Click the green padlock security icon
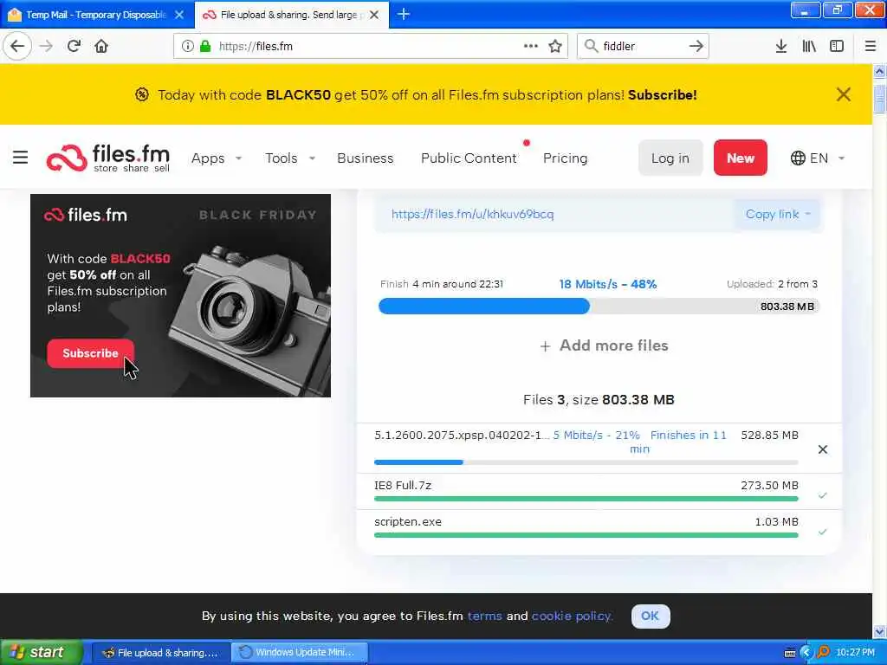This screenshot has height=665, width=887. click(204, 47)
